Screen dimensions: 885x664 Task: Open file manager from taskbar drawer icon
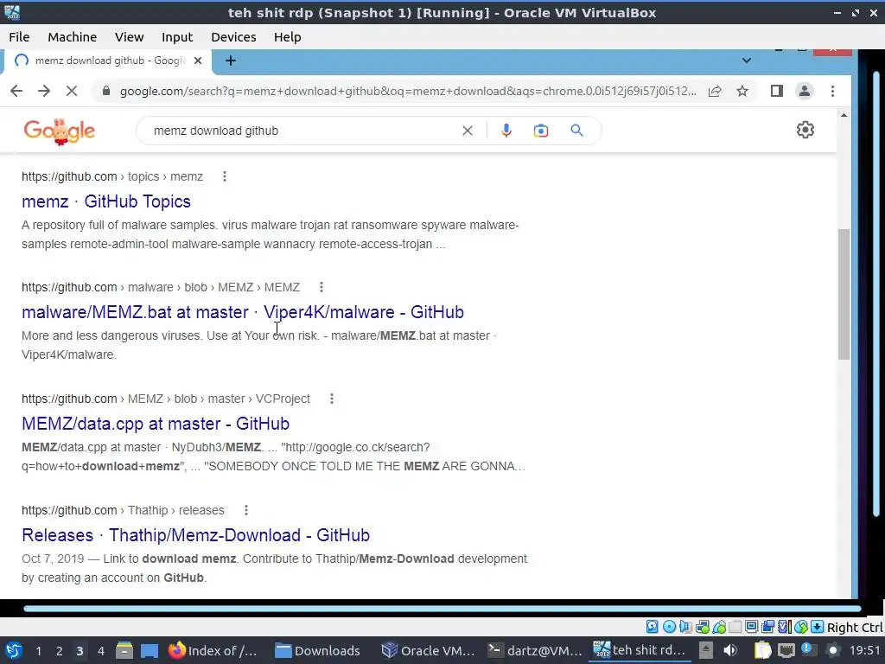point(124,650)
